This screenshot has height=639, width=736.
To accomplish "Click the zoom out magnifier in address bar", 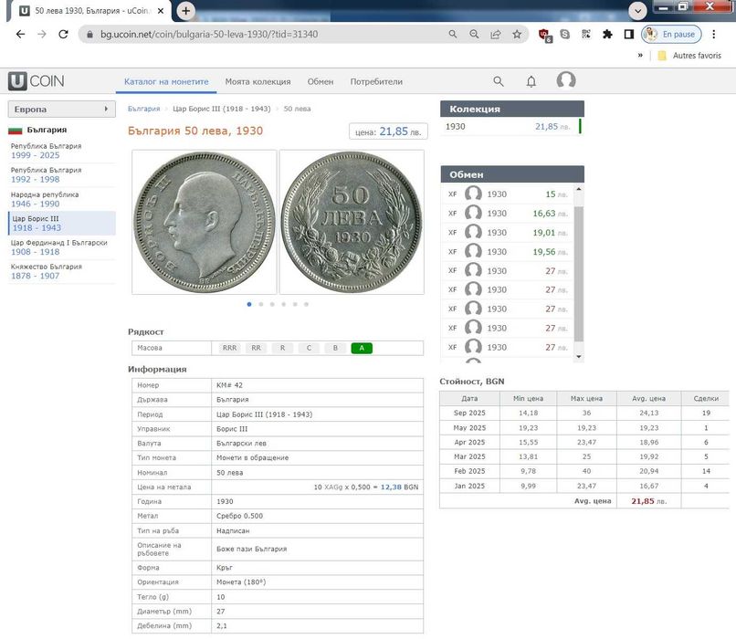I will [474, 35].
